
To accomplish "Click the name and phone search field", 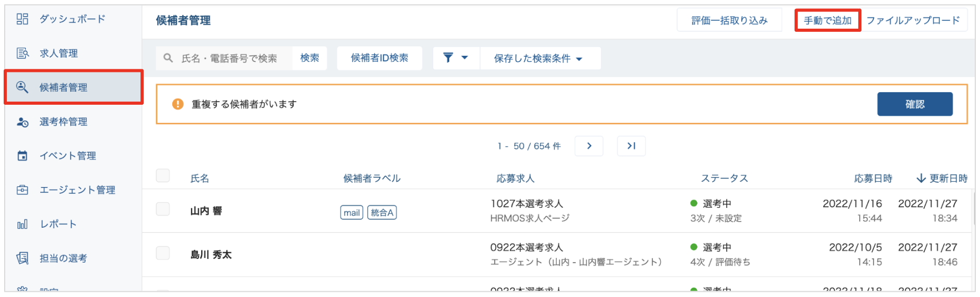I will pyautogui.click(x=230, y=58).
